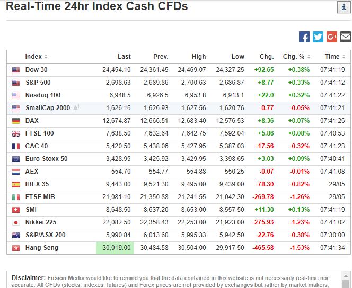Click the Last column header
Image resolution: width=352 pixels, height=288 pixels.
[124, 57]
